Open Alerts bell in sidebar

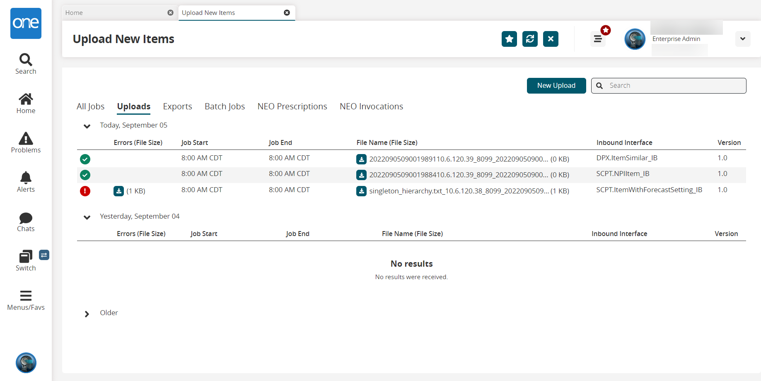click(x=26, y=182)
